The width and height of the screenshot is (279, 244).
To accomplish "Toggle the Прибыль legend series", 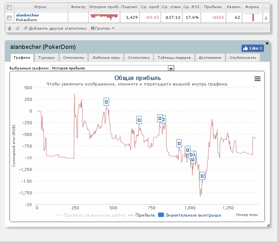I will (141, 215).
